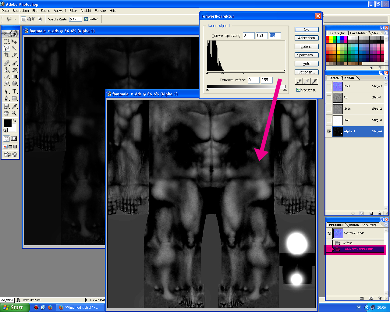Image resolution: width=390 pixels, height=312 pixels.
Task: Select the Magic Wand tool
Action: [14, 48]
